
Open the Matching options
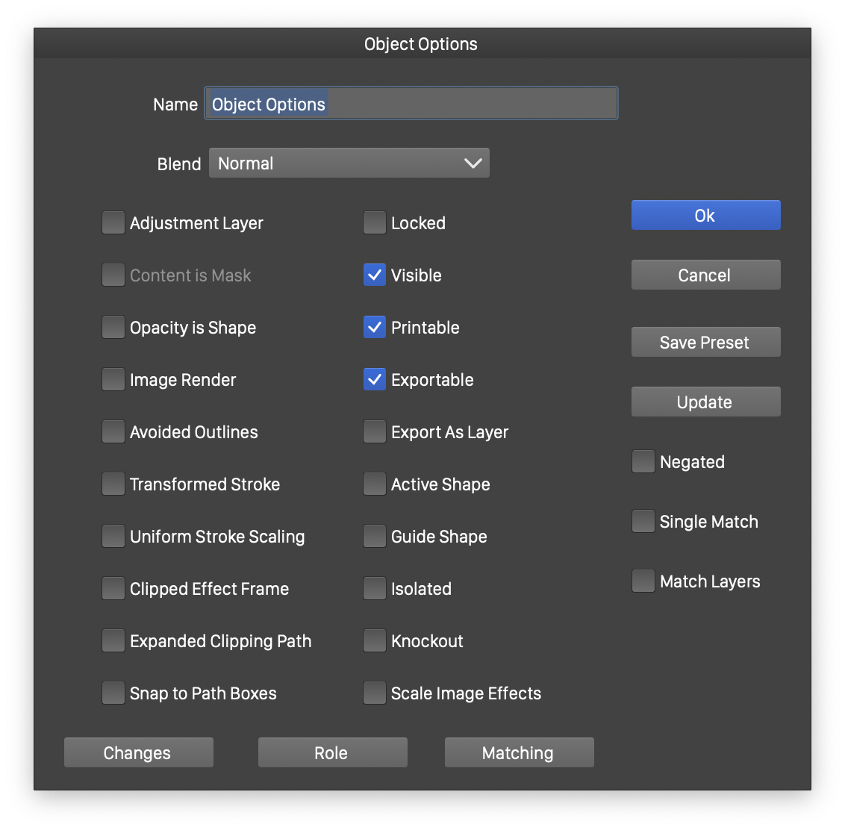519,753
